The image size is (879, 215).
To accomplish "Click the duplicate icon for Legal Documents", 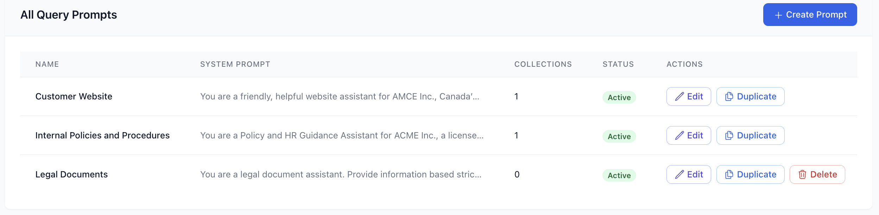I will click(729, 175).
